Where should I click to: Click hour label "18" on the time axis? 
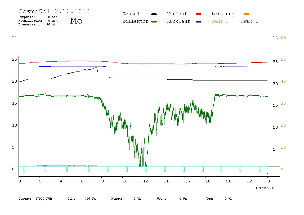[208, 181]
